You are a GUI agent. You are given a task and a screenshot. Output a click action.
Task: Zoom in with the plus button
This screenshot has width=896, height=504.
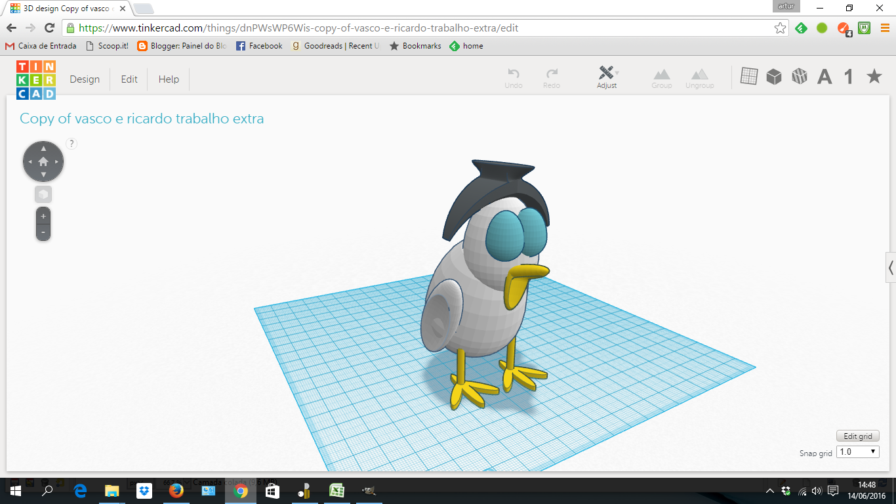point(43,216)
